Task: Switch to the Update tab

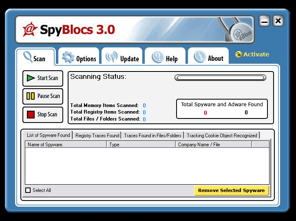Action: 122,56
